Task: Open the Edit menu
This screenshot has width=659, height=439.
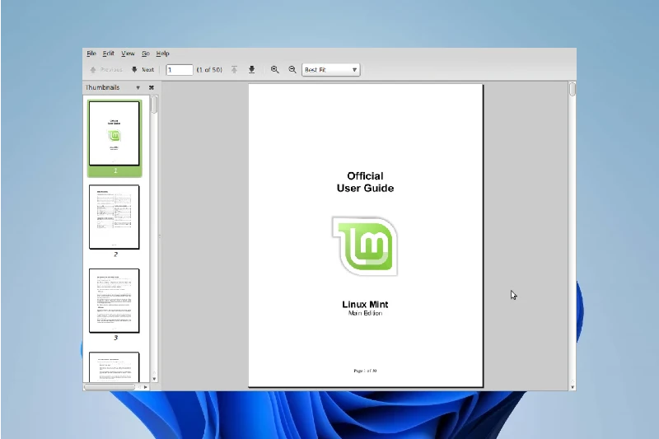Action: [109, 54]
